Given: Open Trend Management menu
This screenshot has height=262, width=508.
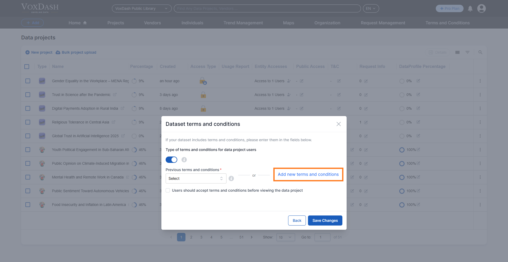Looking at the screenshot, I should pyautogui.click(x=243, y=23).
